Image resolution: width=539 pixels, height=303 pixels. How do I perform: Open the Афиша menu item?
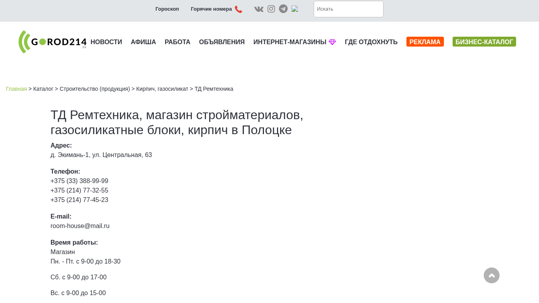click(x=143, y=42)
